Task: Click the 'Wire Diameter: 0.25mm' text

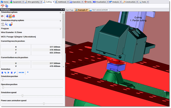Action: [x=11, y=32]
